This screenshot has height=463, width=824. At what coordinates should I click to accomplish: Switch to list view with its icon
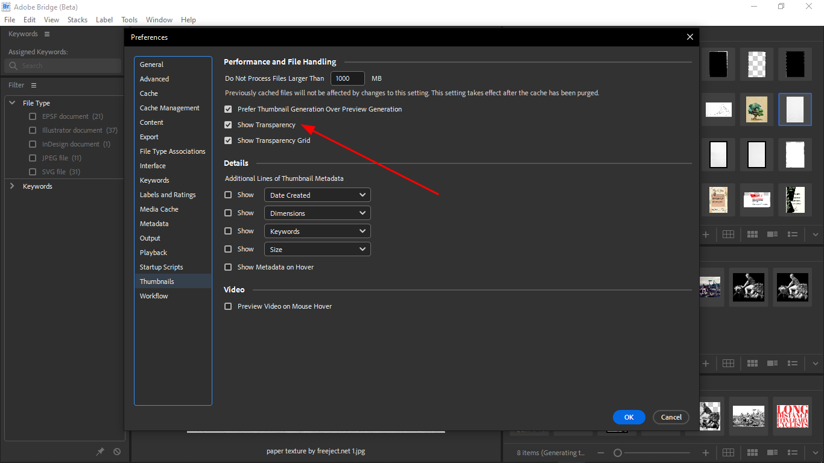[x=793, y=452]
